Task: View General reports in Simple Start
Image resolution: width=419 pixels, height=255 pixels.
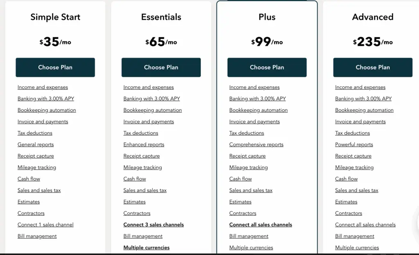Action: pos(36,144)
